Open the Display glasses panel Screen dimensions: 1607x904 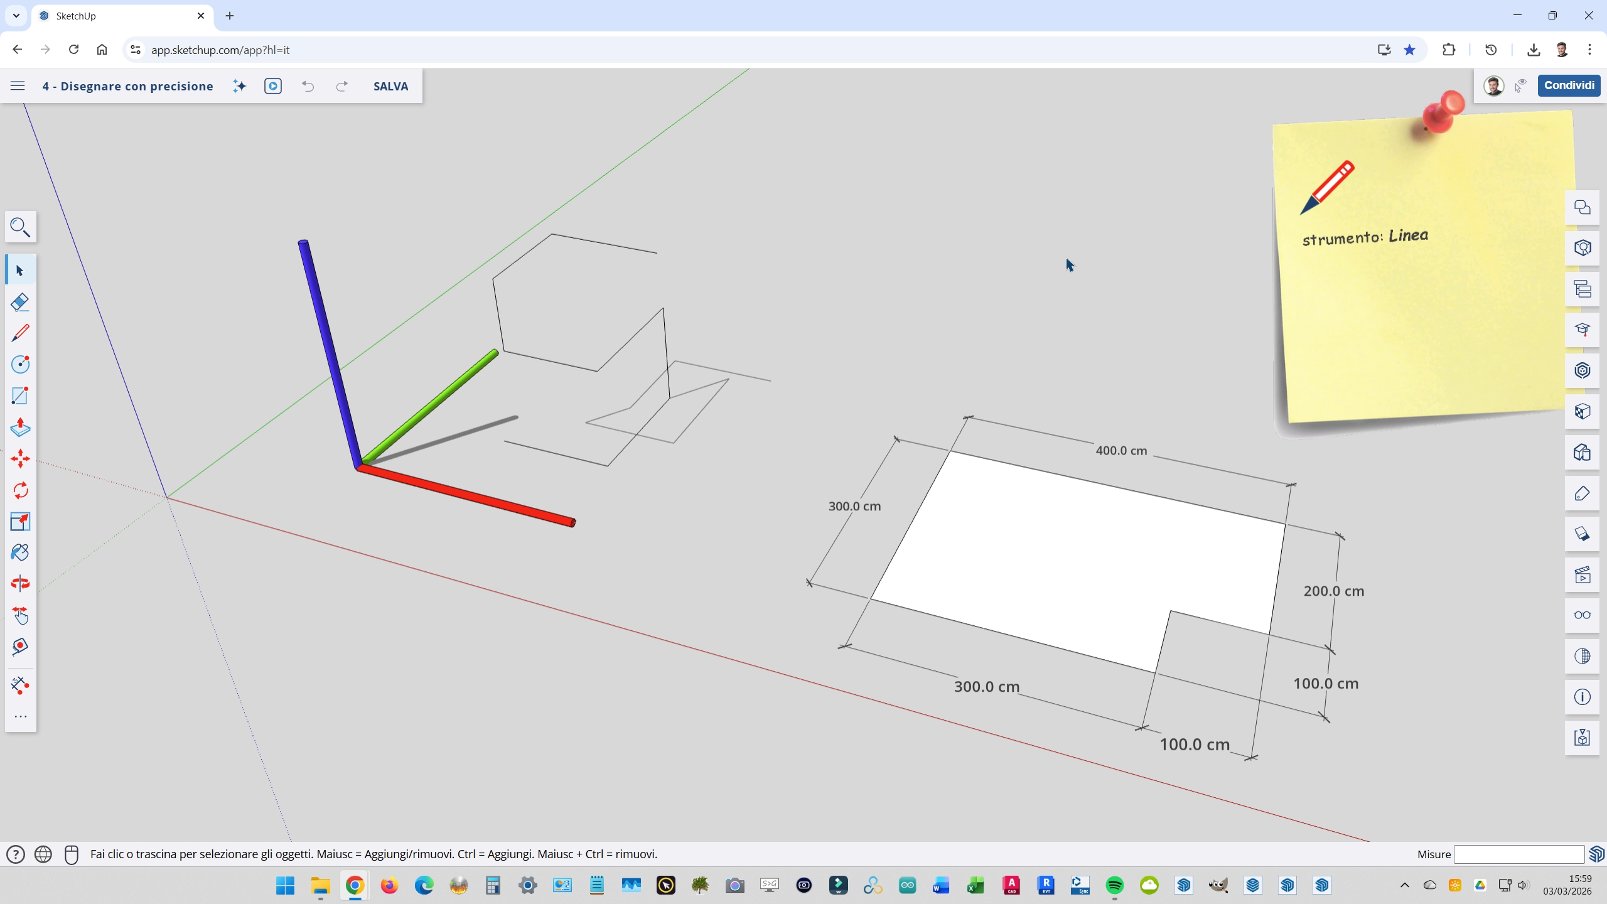pyautogui.click(x=1582, y=615)
